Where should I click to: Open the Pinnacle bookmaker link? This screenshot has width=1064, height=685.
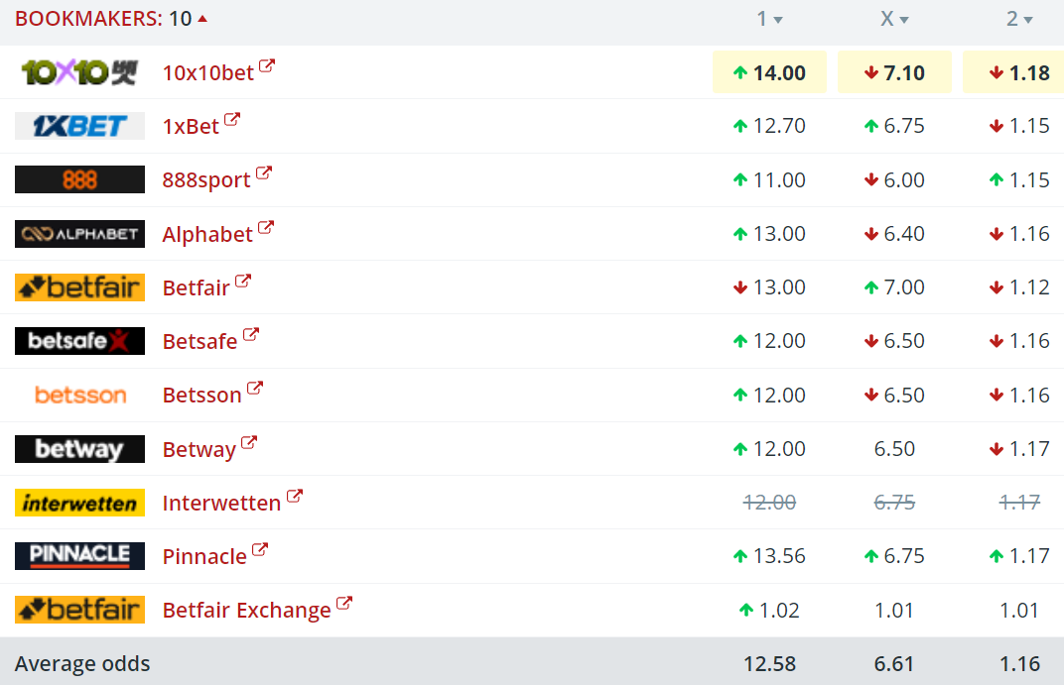coord(204,556)
